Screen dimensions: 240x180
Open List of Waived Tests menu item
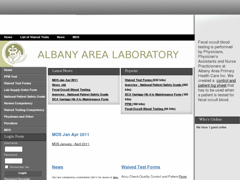click(34, 37)
